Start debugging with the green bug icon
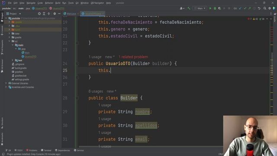This screenshot has height=156, width=277. click(215, 8)
